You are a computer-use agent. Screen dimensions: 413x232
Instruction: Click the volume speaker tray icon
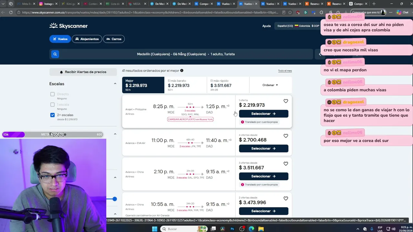click(x=393, y=229)
